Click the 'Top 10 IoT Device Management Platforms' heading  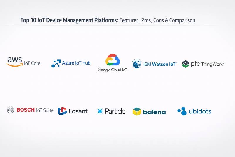(69, 20)
